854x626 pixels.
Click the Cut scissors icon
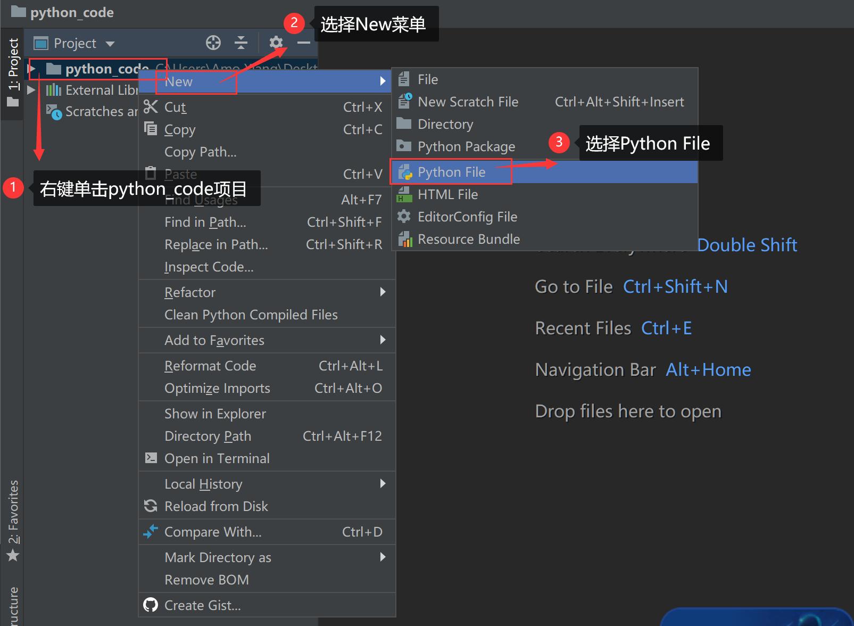151,106
